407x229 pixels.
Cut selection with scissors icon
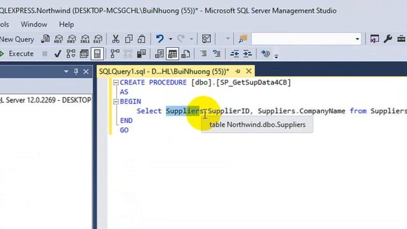tap(116, 39)
